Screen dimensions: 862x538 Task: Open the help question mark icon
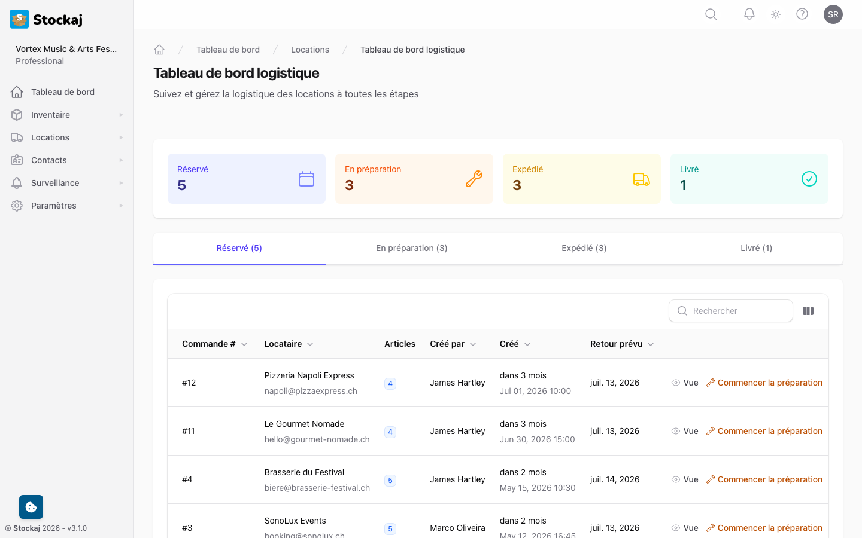(802, 14)
